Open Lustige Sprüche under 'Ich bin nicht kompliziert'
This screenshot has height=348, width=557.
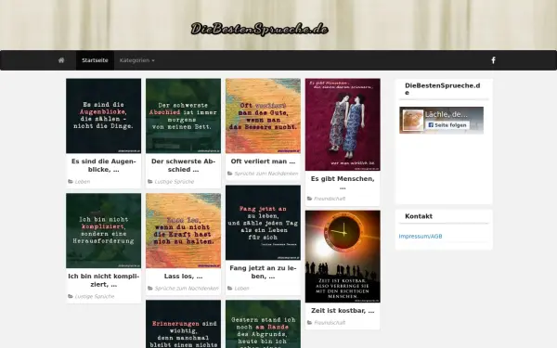pyautogui.click(x=95, y=297)
